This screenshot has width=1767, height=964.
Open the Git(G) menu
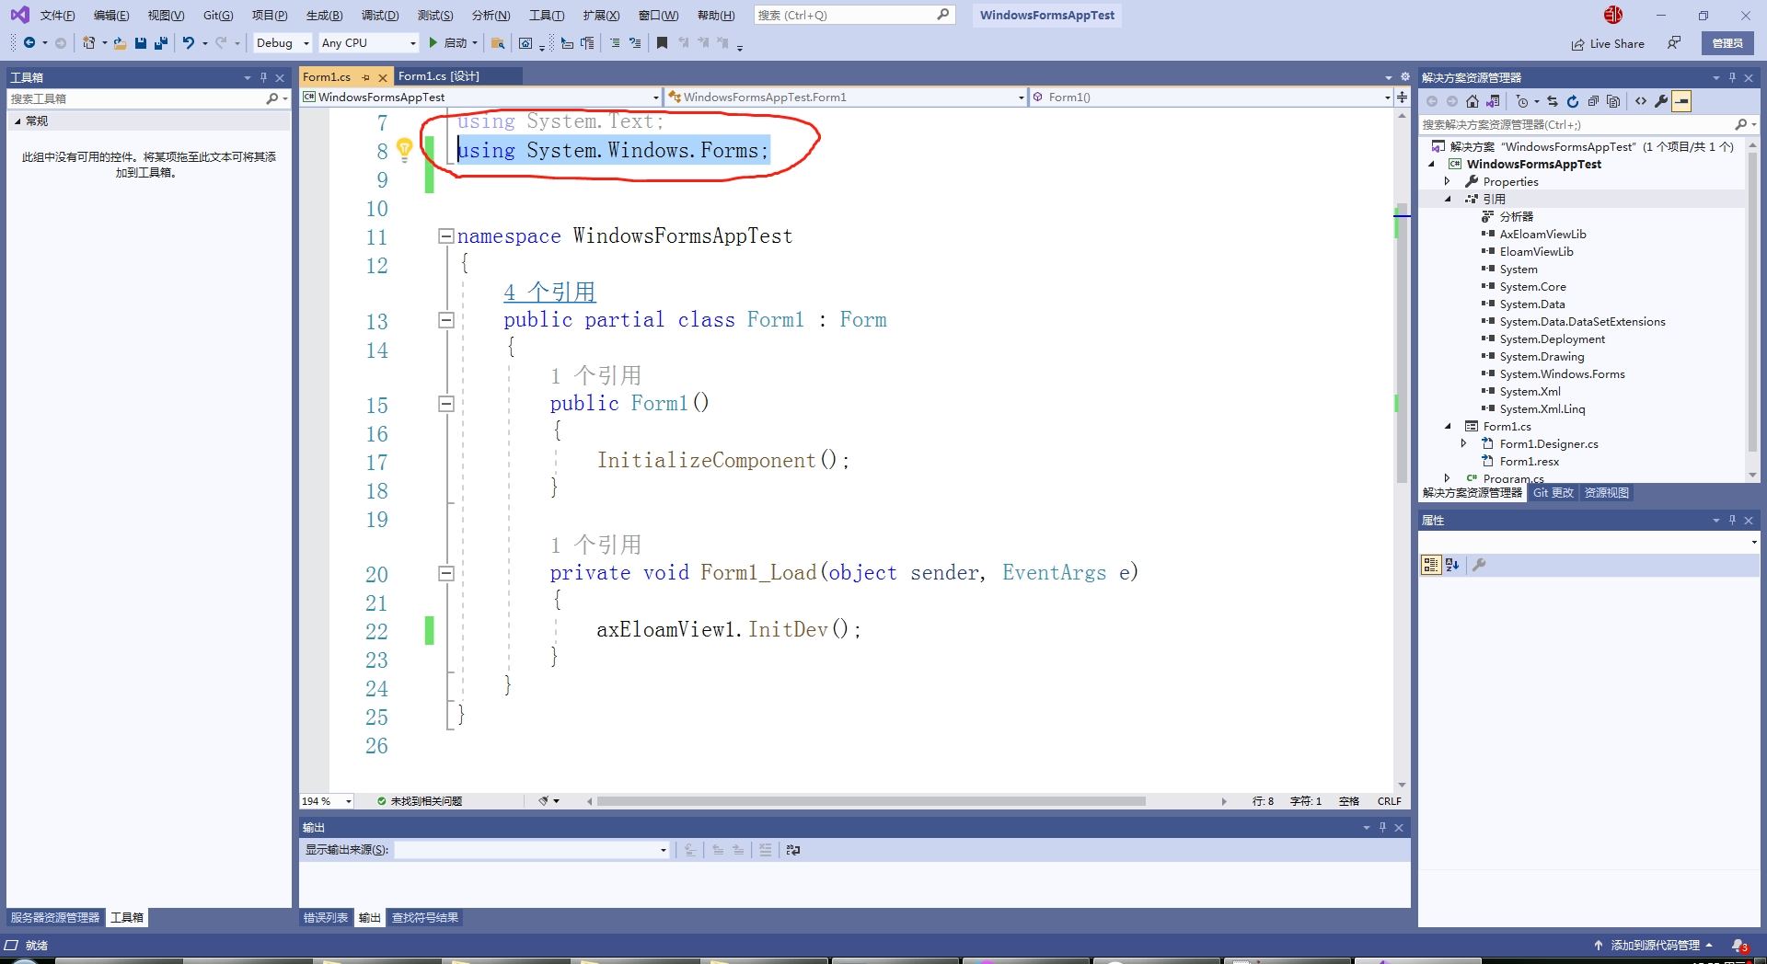pos(218,15)
